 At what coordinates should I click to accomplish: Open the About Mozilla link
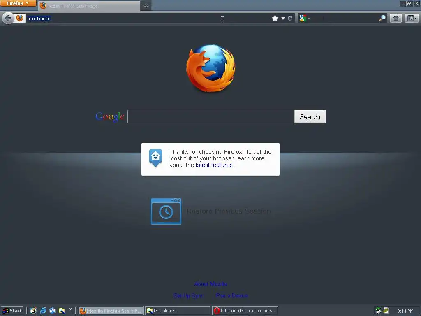click(210, 284)
